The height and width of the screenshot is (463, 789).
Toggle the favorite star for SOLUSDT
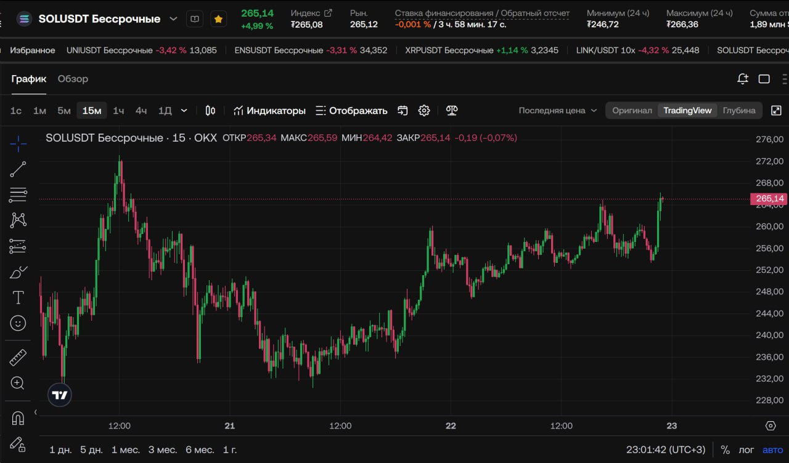point(218,19)
